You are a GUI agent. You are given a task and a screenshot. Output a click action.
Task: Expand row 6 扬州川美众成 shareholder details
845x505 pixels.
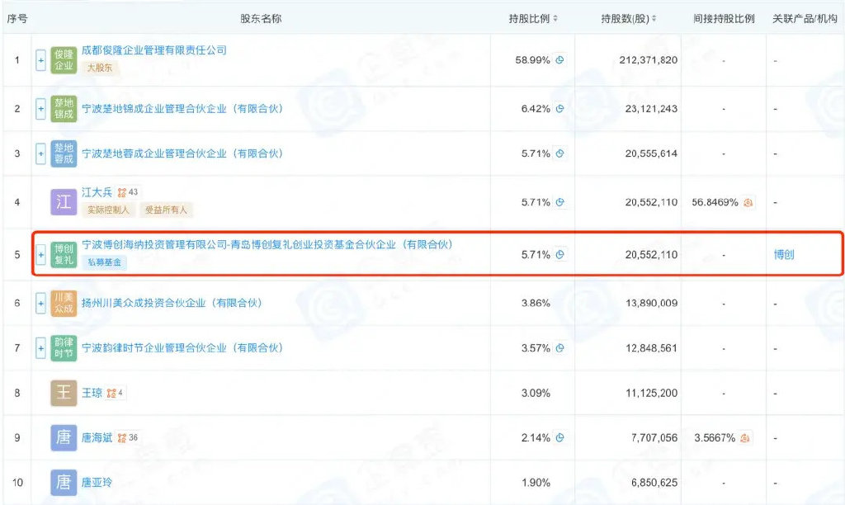pos(40,303)
